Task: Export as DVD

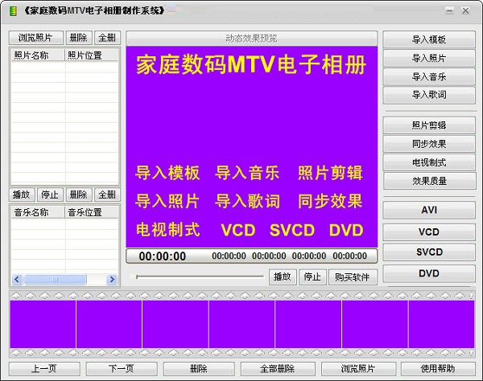Action: 429,273
